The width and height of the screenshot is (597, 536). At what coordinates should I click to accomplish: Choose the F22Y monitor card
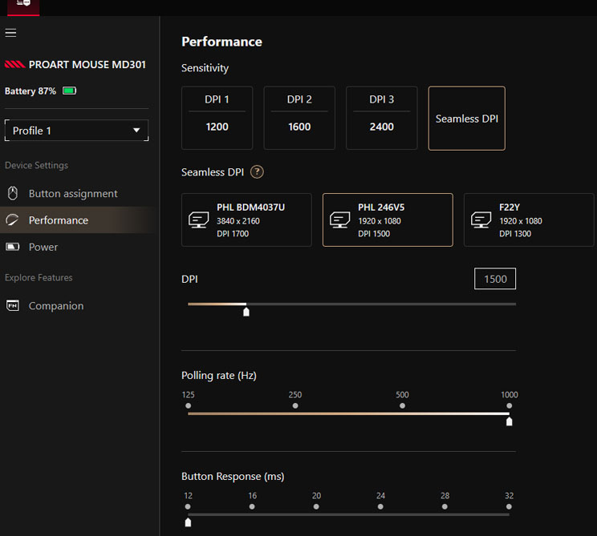[529, 220]
